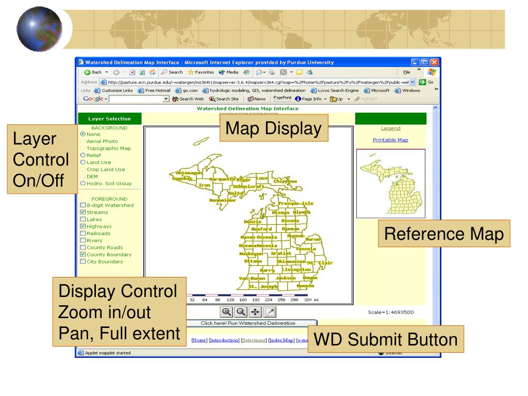Uncheck the County Boundary layer
Screen dimensions: 528x396
tap(83, 255)
